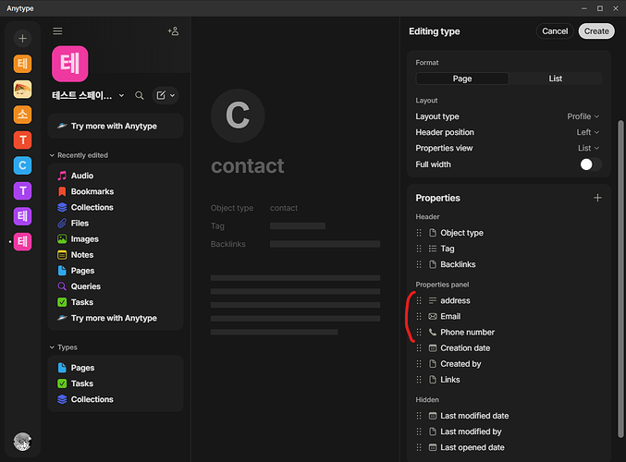This screenshot has width=626, height=462.
Task: Open Tasks in Recently edited
Action: 116,302
